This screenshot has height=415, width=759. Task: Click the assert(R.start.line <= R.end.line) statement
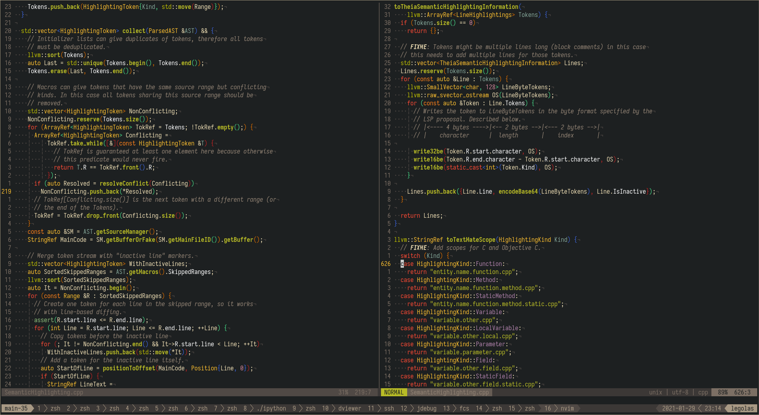pos(91,320)
